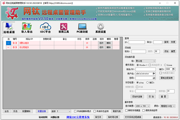
Task: Click 刷新列表 button
Action: (x=117, y=111)
